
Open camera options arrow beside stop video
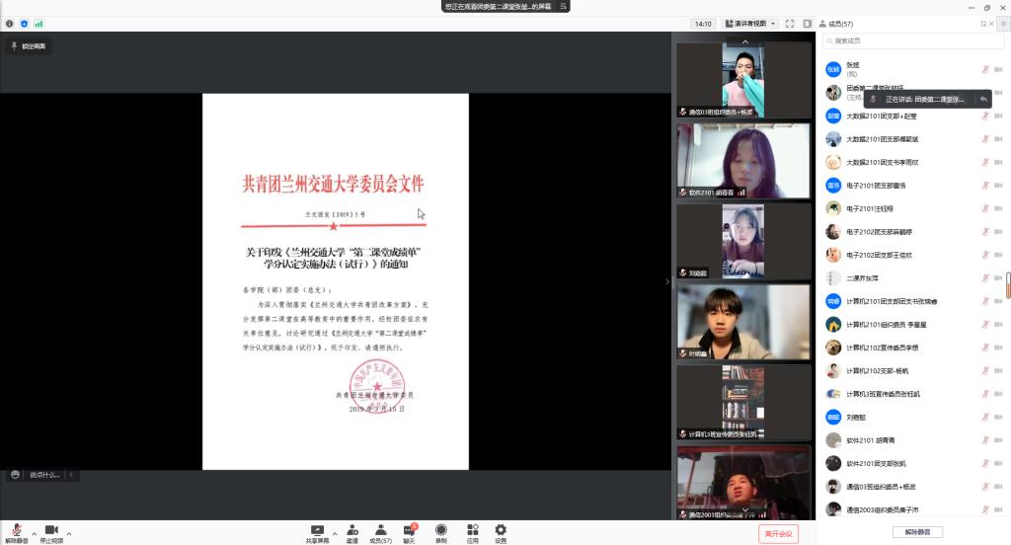(x=69, y=533)
